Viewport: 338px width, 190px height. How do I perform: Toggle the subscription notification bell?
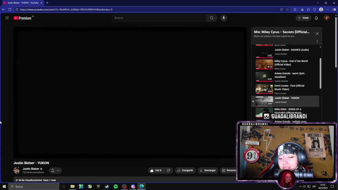coord(53,170)
